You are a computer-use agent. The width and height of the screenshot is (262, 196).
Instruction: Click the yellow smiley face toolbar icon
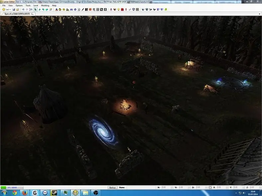(4, 10)
